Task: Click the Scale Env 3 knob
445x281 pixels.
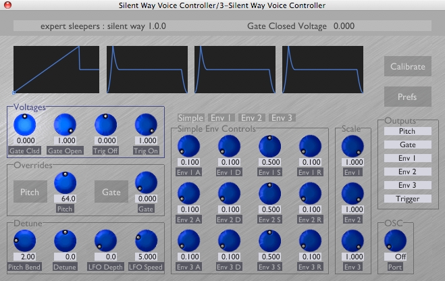Action: pos(352,240)
